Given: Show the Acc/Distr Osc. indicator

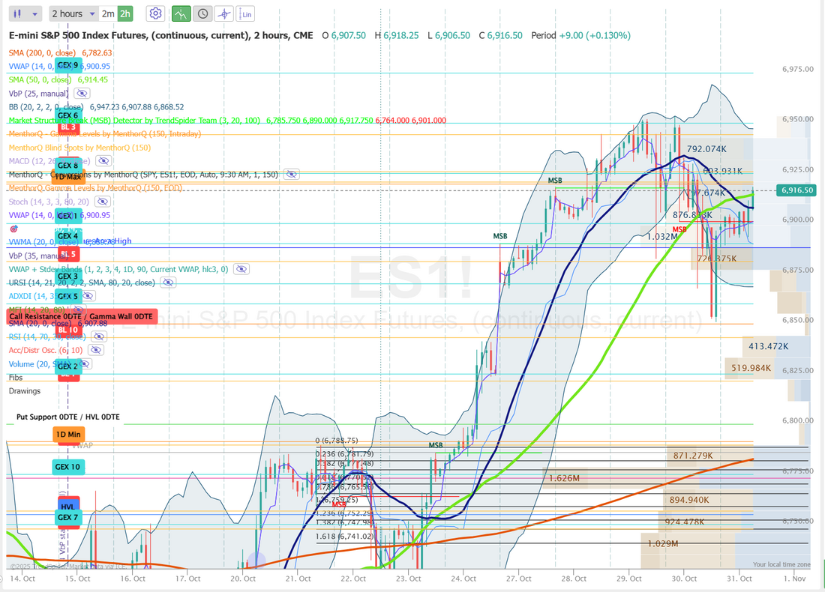Looking at the screenshot, I should coord(94,351).
